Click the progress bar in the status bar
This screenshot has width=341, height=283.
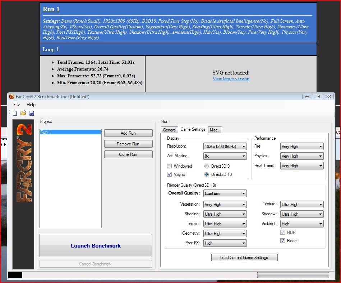pos(293,275)
